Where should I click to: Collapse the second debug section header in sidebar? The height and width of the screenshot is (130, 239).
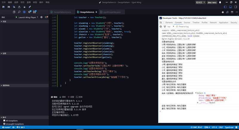click(24, 53)
